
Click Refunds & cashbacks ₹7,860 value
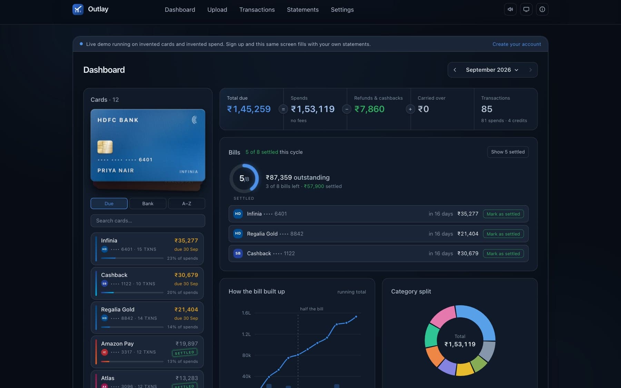(369, 109)
